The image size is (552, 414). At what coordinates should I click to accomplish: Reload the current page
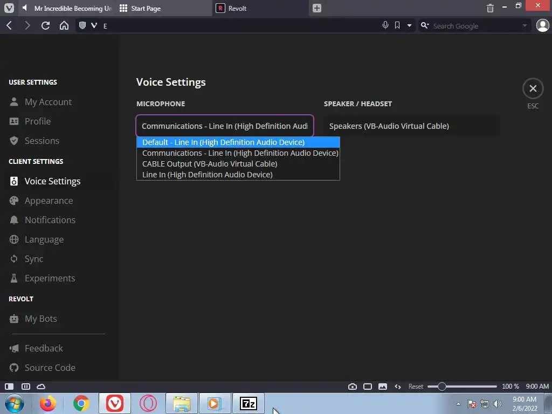click(x=45, y=26)
